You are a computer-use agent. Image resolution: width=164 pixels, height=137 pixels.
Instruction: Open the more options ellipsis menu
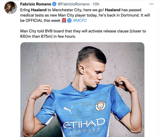[151, 4]
